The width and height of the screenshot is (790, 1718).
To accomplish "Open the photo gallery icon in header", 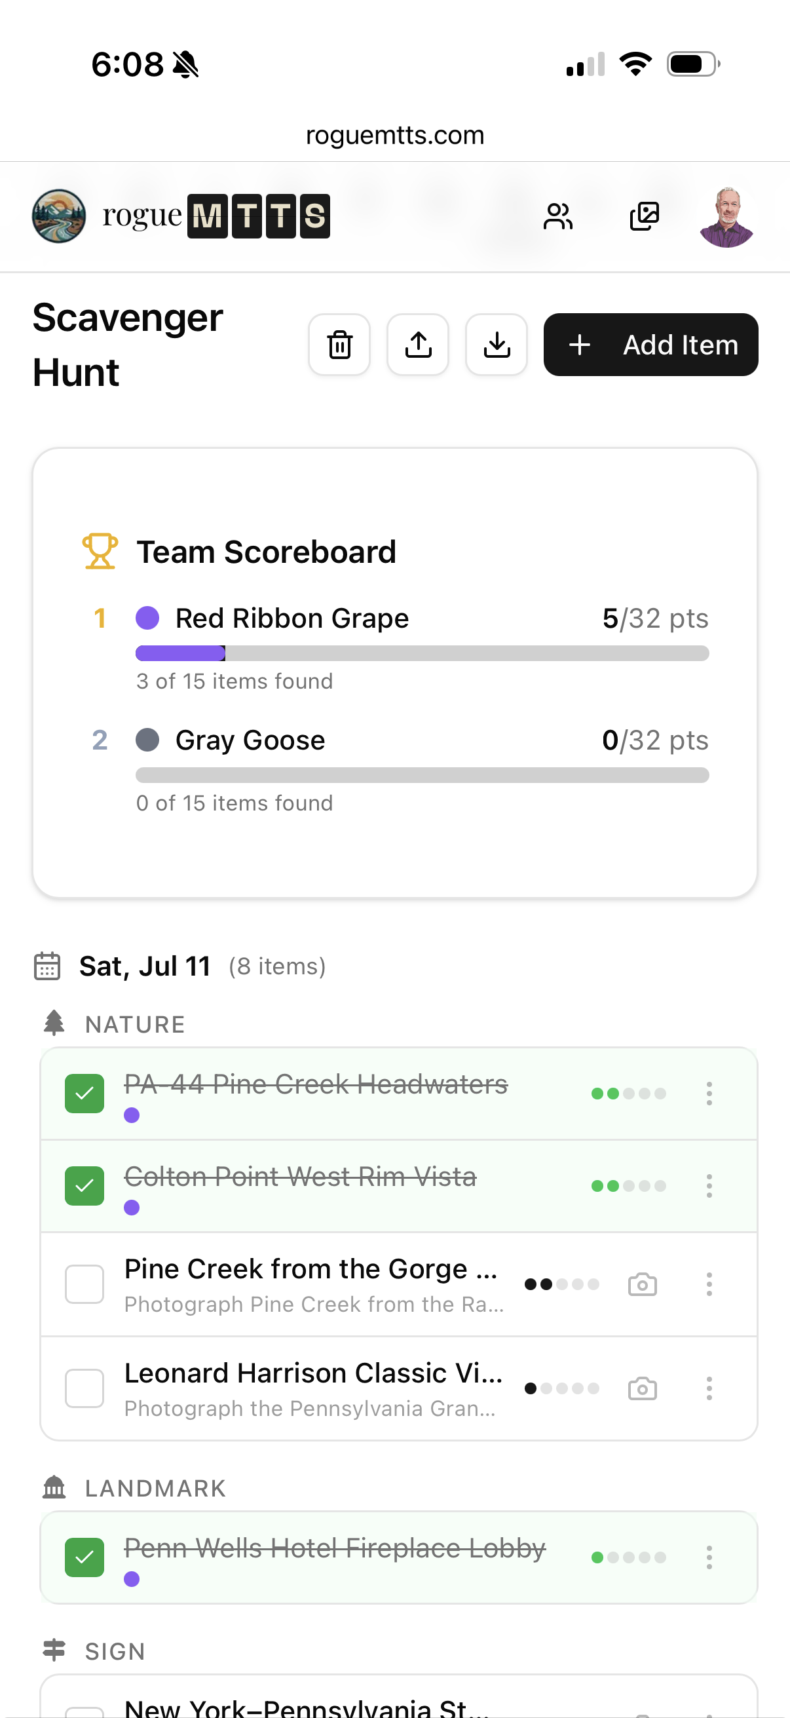I will tap(645, 216).
